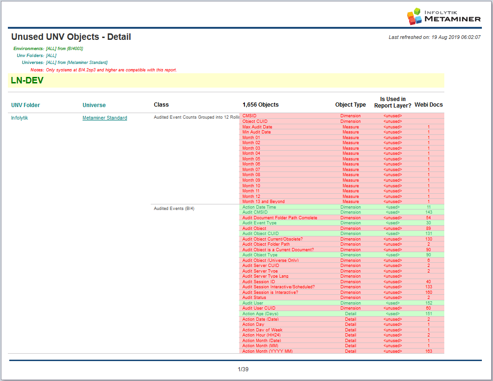Select the Month 10 object
The width and height of the screenshot is (493, 381).
(x=251, y=185)
